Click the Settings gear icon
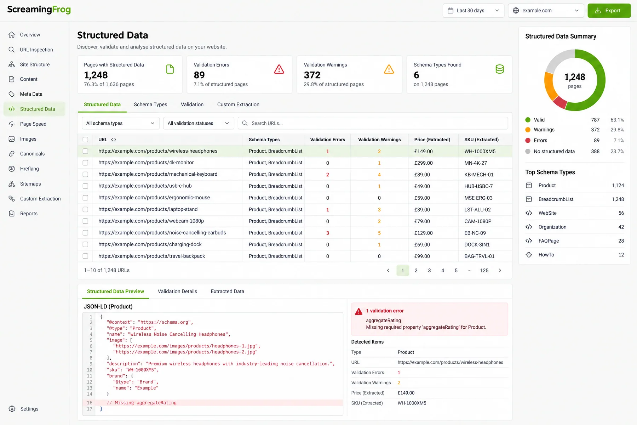The width and height of the screenshot is (637, 425). [12, 409]
